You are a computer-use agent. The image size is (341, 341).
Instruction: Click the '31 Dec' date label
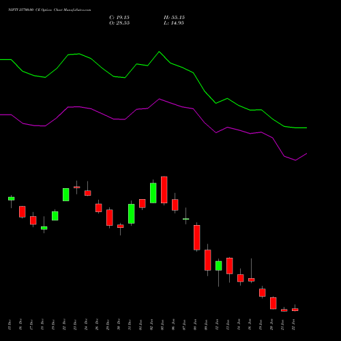pos(130,325)
